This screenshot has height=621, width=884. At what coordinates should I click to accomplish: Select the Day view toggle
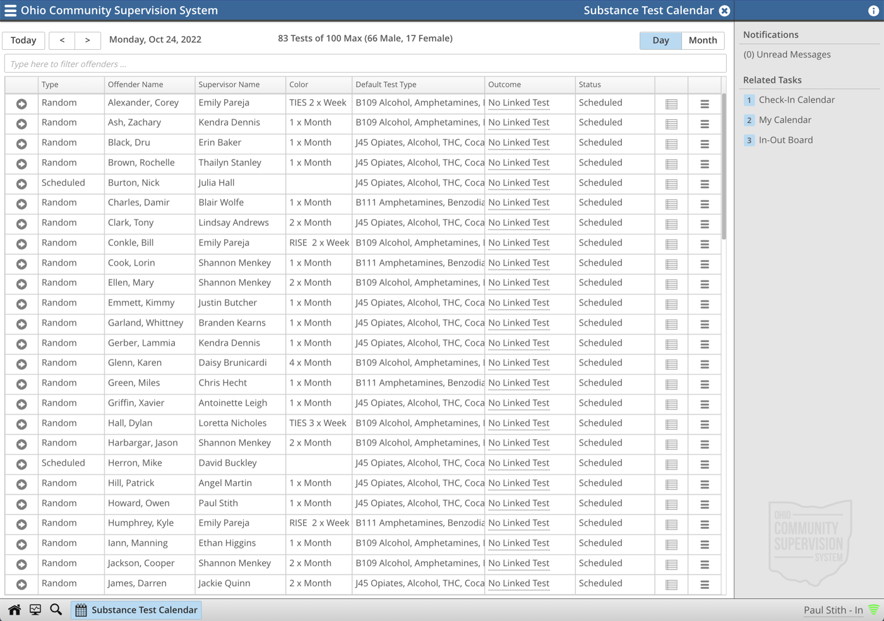coord(660,40)
